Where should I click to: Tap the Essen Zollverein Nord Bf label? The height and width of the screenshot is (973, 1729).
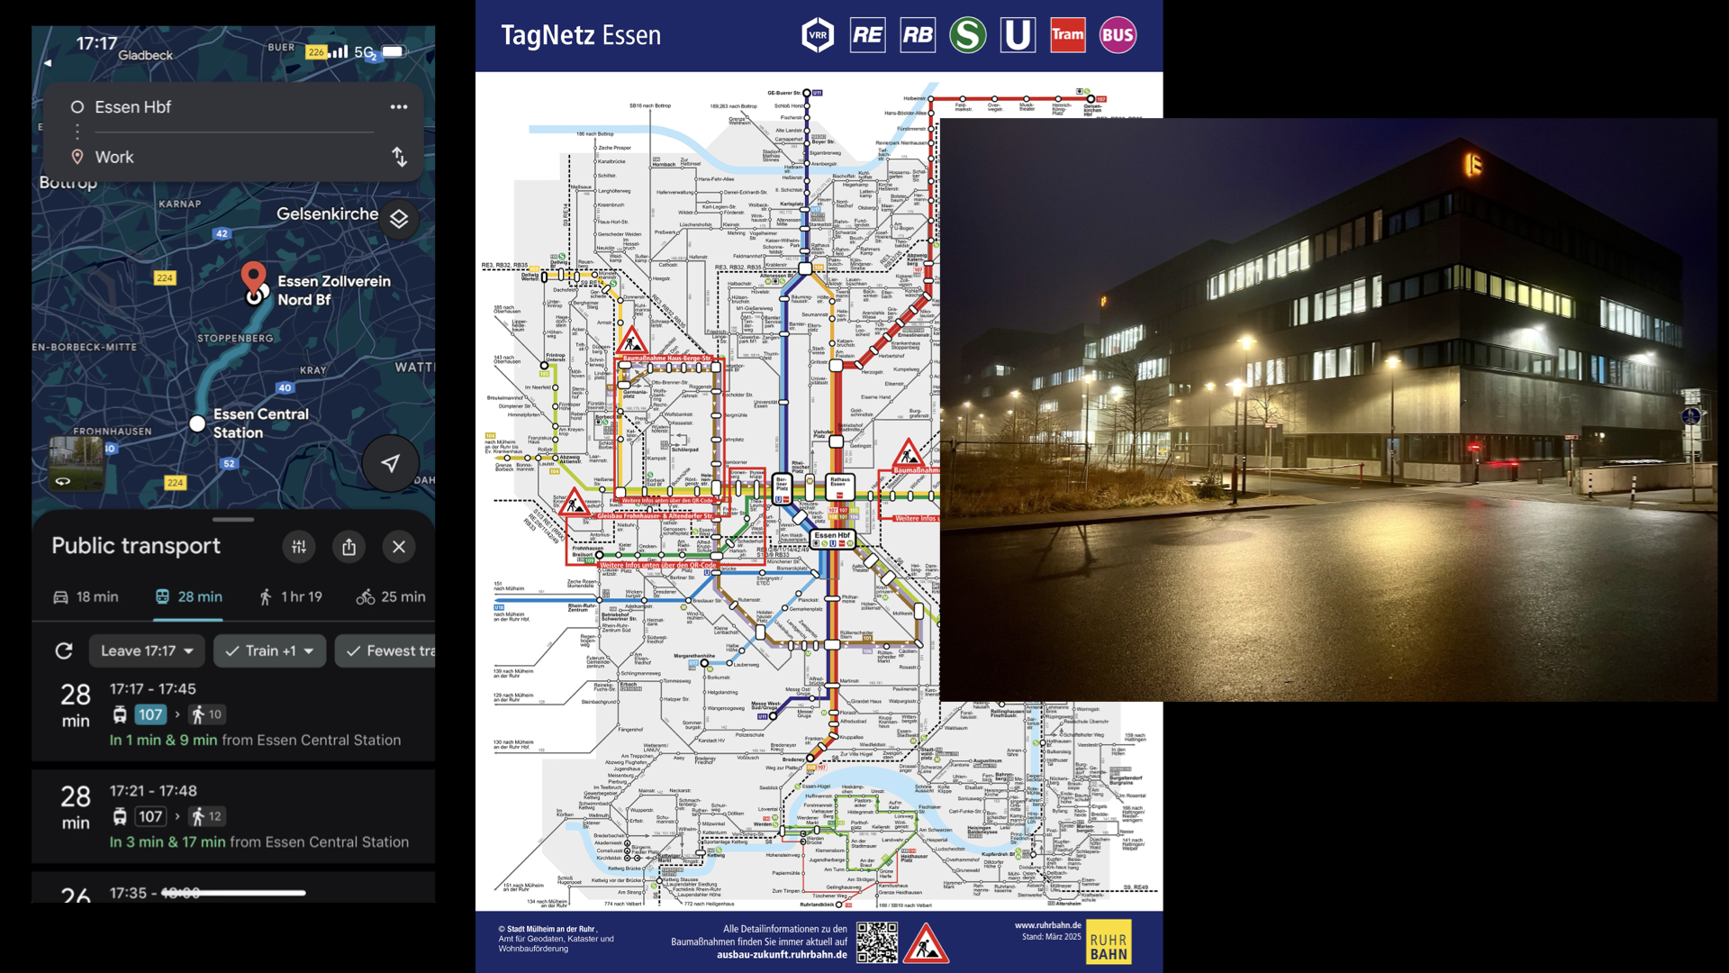tap(334, 290)
